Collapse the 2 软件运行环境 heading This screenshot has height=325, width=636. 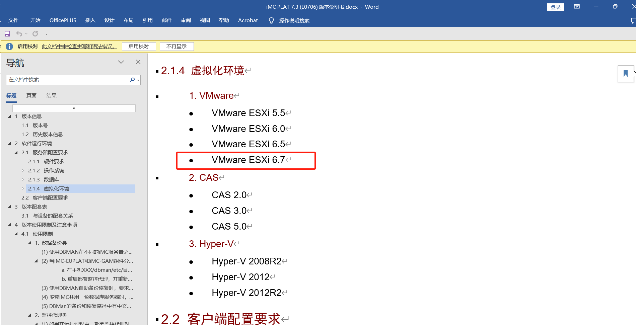click(x=9, y=144)
